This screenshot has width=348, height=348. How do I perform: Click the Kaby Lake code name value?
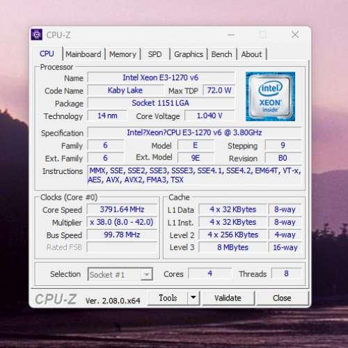(125, 90)
